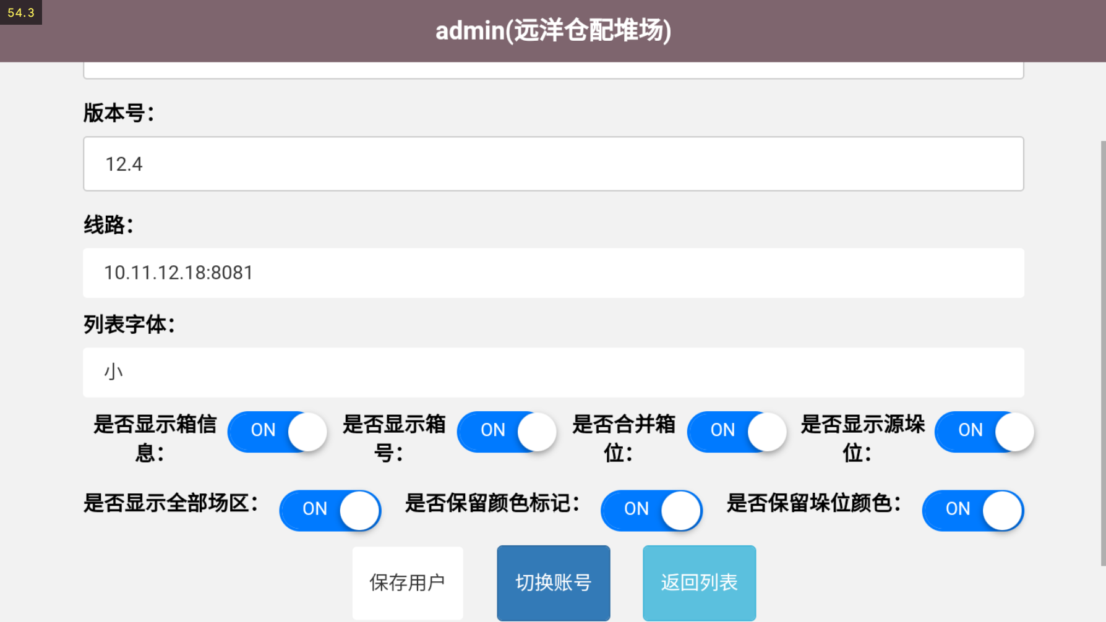The height and width of the screenshot is (622, 1106).
Task: Focus the 版本号 field containing 12.4
Action: [553, 164]
